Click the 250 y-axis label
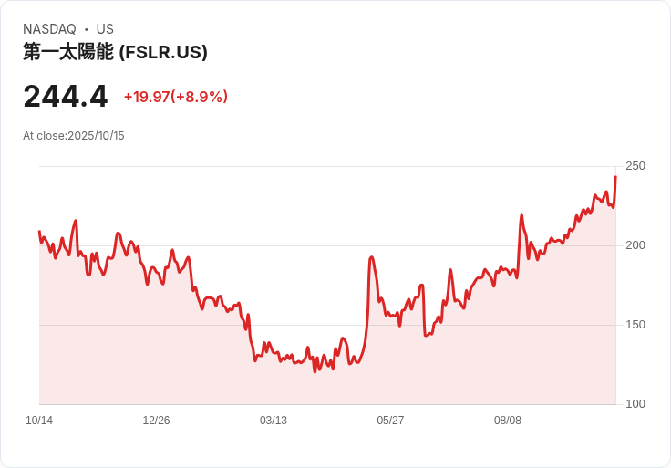Screen dimensions: 671x468 click(635, 166)
